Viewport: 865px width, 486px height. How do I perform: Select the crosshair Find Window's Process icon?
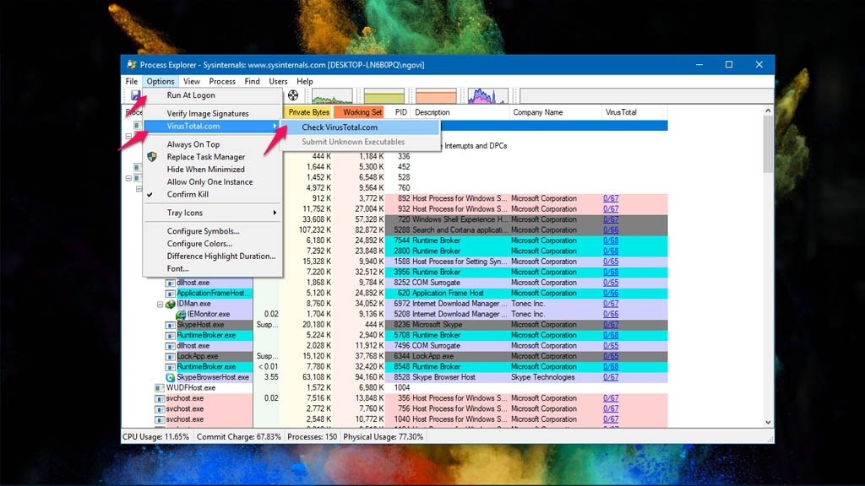pos(293,96)
